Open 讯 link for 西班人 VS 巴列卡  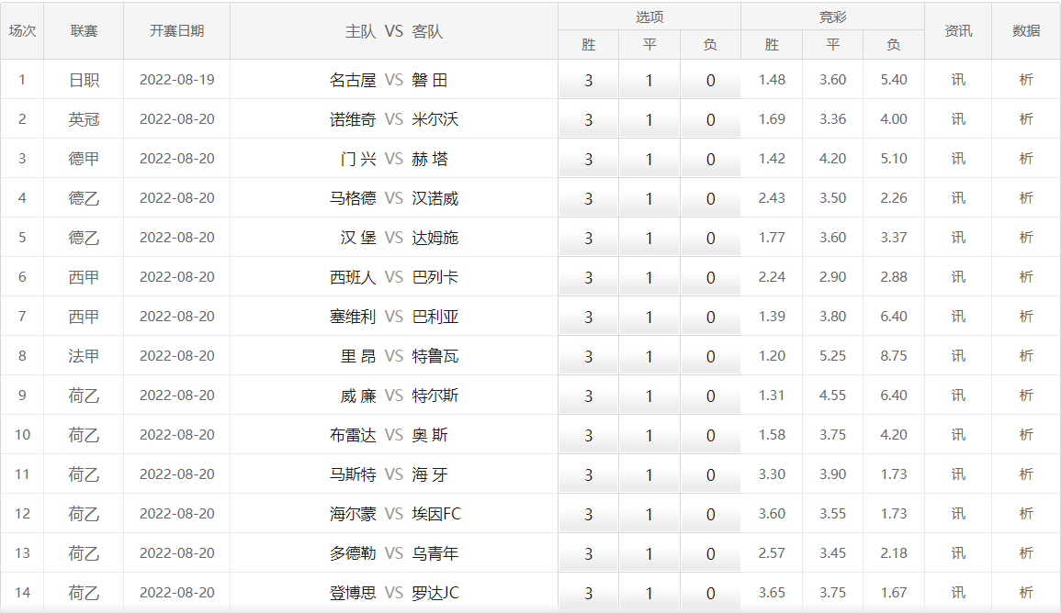(x=958, y=277)
